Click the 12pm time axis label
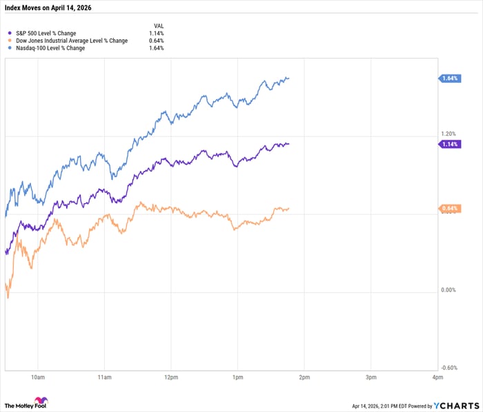Image resolution: width=483 pixels, height=412 pixels. (x=170, y=378)
